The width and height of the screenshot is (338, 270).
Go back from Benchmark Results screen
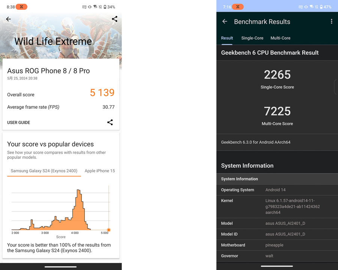pyautogui.click(x=225, y=21)
